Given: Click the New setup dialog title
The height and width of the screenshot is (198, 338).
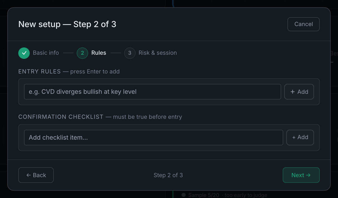Looking at the screenshot, I should pos(67,24).
